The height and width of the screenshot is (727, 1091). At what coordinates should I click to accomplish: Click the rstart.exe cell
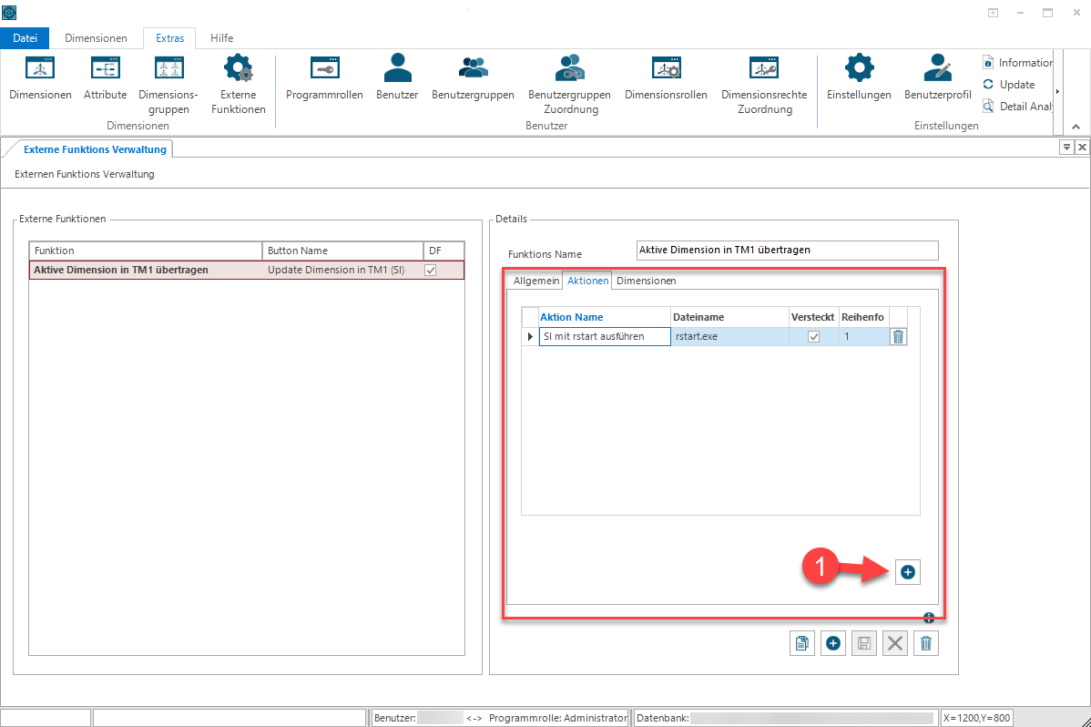(729, 336)
